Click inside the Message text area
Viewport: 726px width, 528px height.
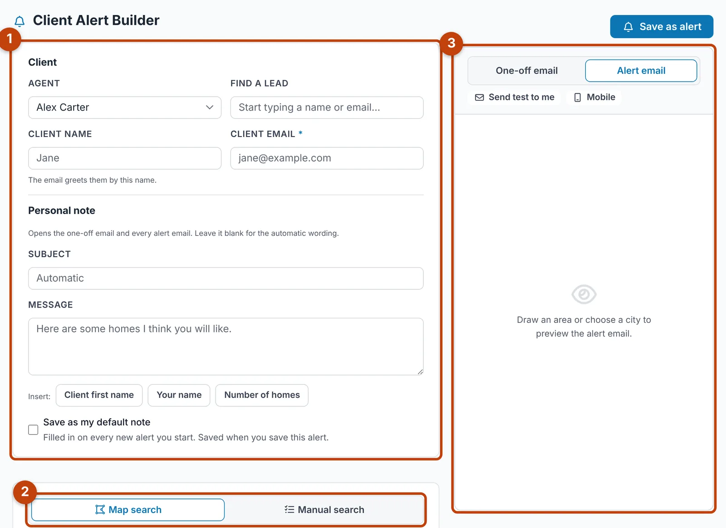(226, 347)
